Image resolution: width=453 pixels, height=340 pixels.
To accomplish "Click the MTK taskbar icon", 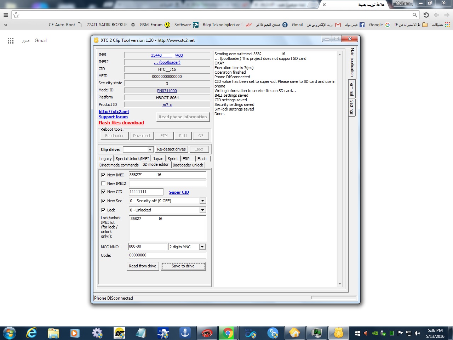I will click(251, 333).
